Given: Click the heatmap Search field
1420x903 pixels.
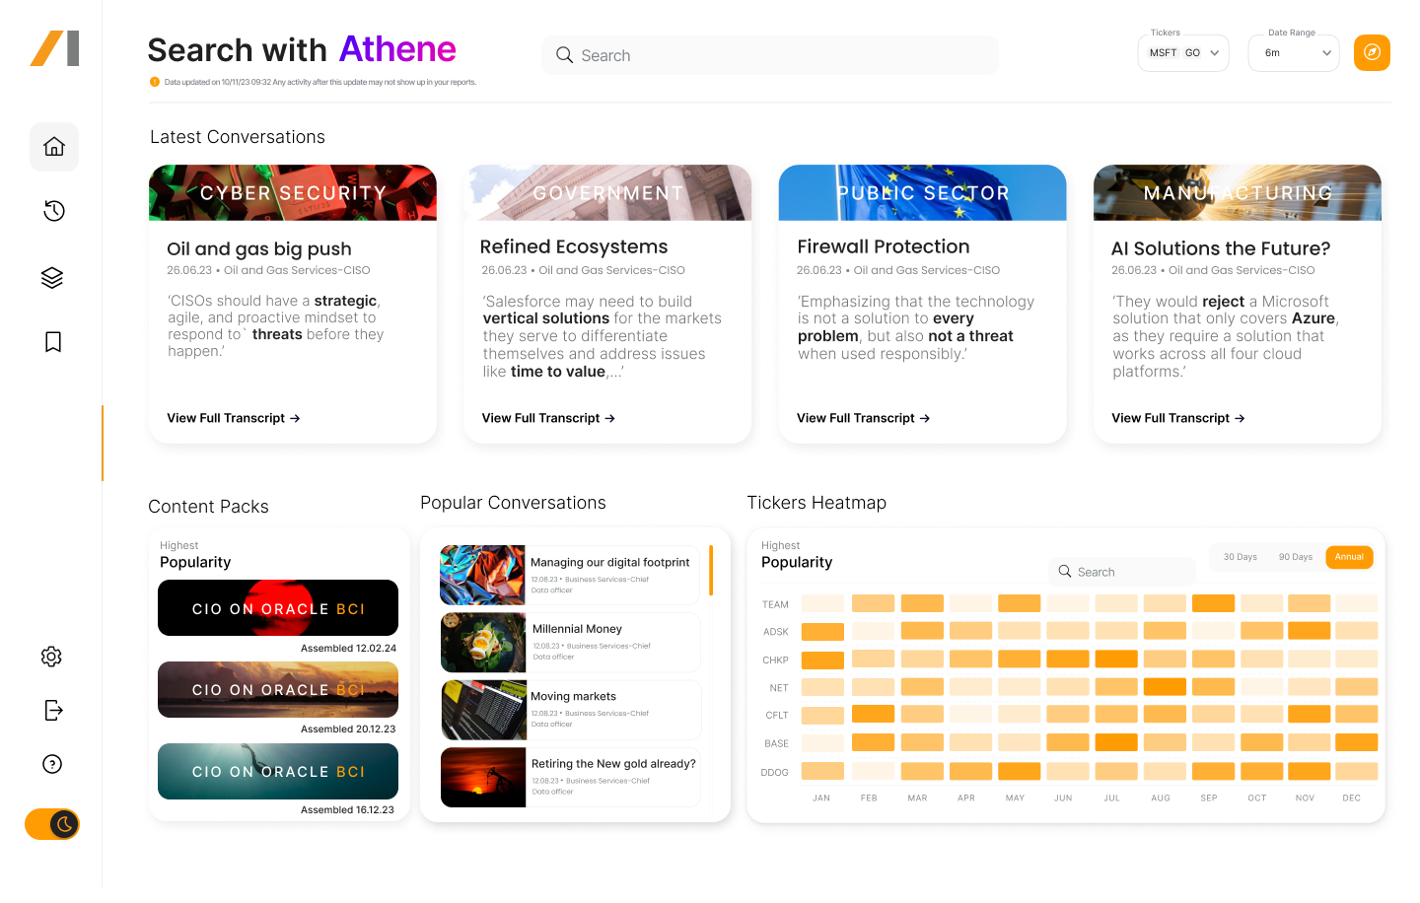Looking at the screenshot, I should pos(1121,571).
